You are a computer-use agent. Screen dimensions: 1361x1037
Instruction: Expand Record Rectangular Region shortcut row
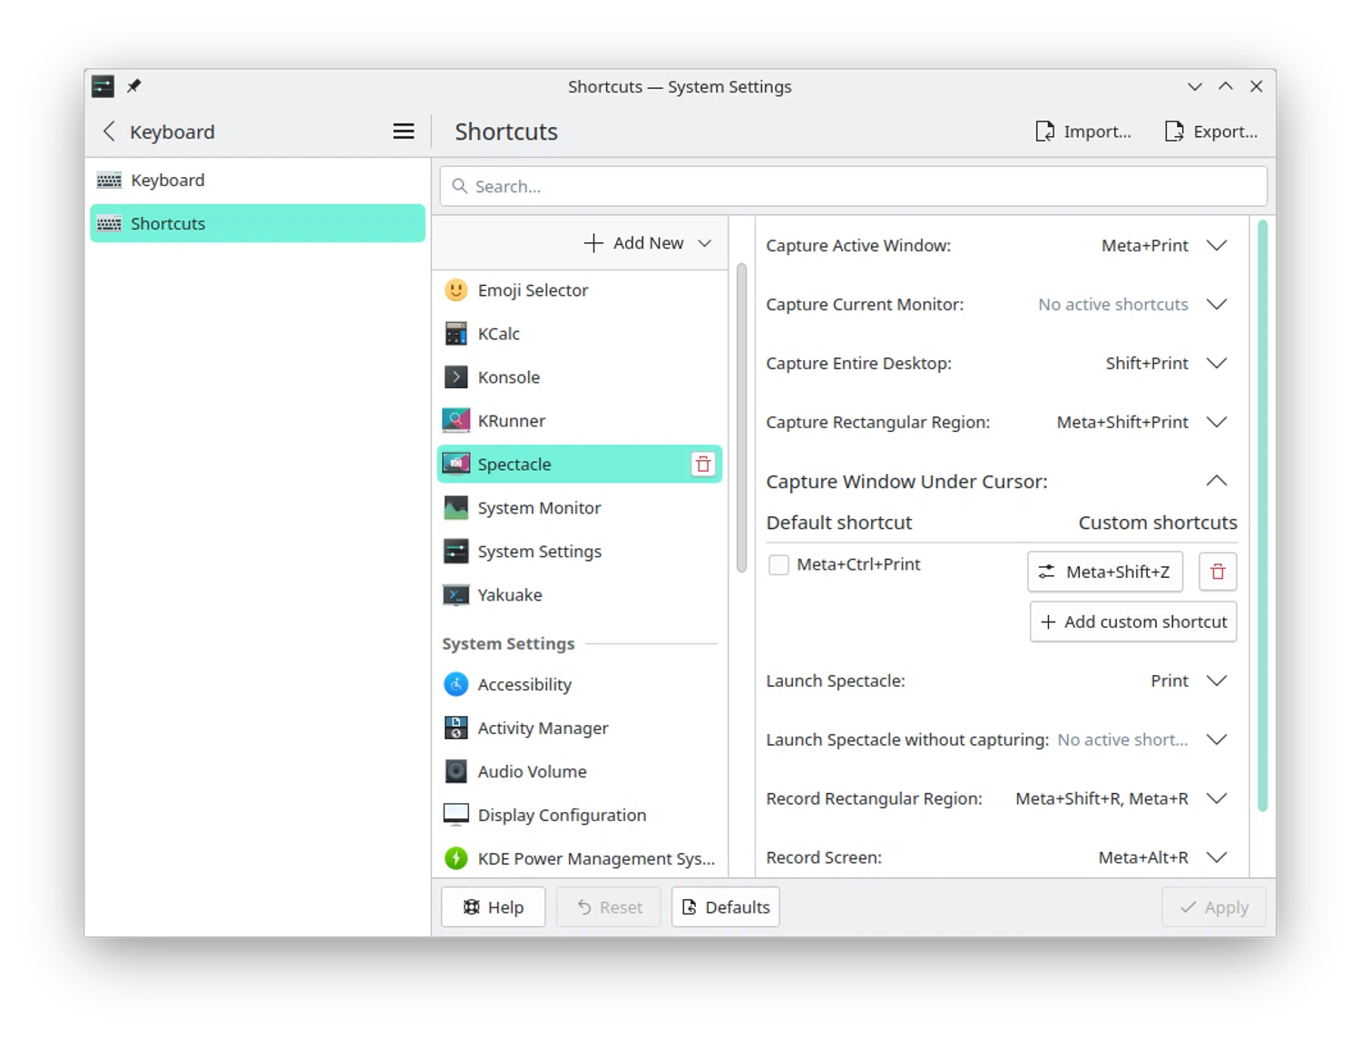1217,799
